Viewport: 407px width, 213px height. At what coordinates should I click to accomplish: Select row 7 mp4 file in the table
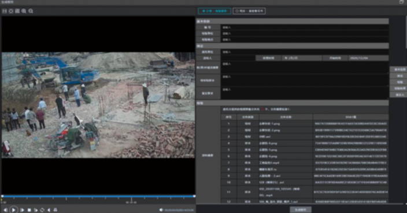(305, 163)
